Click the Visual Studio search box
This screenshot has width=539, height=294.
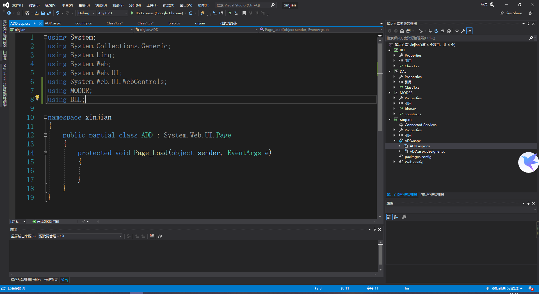point(246,5)
